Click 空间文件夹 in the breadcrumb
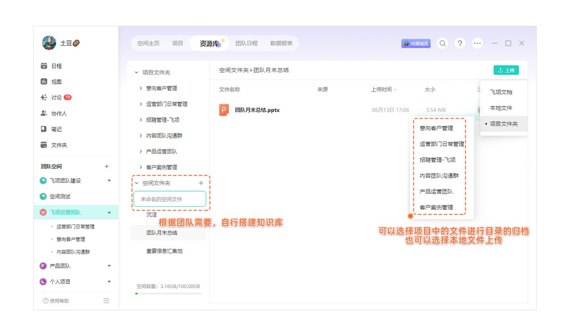The width and height of the screenshot is (570, 336). pos(234,70)
